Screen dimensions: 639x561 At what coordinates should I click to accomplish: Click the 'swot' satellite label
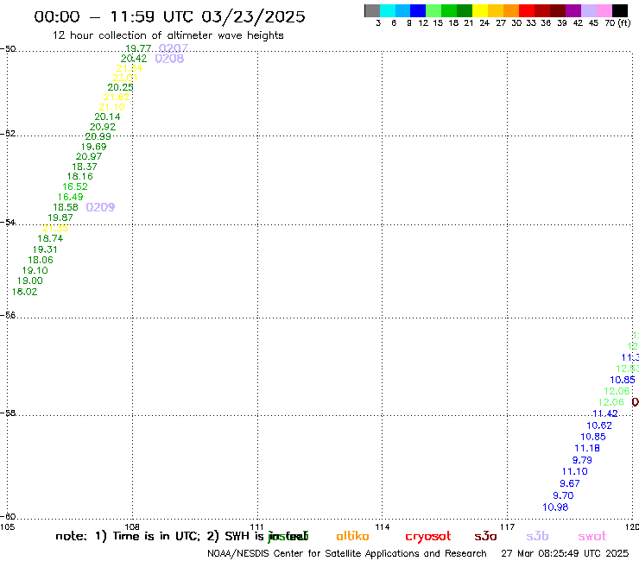[592, 536]
